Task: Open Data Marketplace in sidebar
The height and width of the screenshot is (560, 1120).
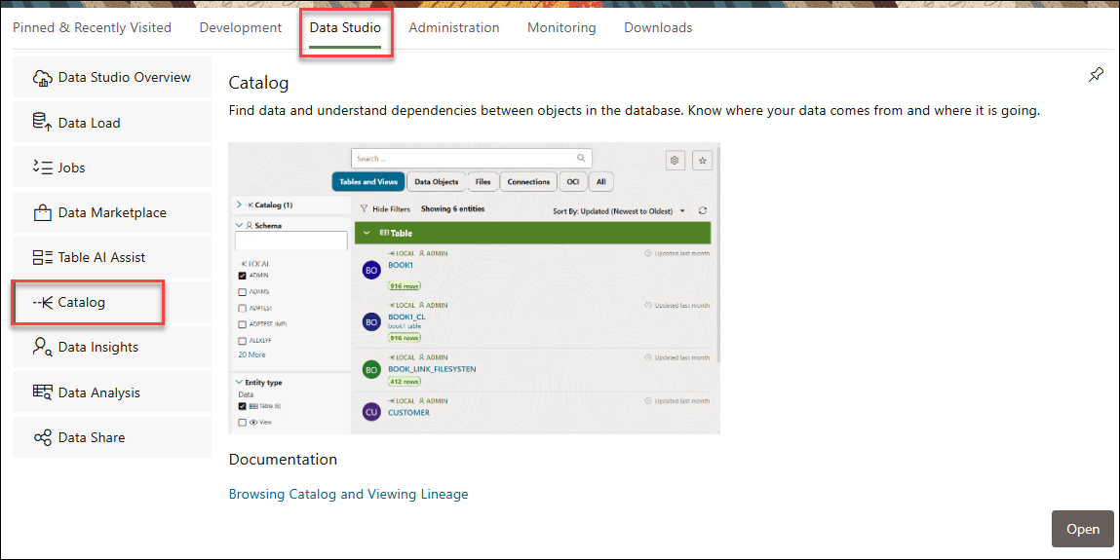Action: pos(112,212)
